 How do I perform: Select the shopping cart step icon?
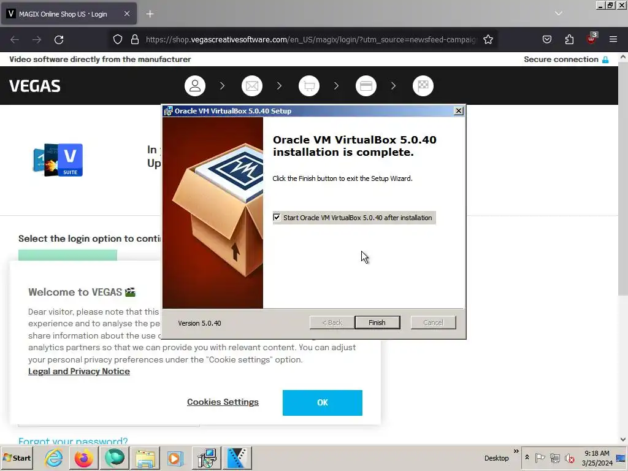pyautogui.click(x=309, y=86)
